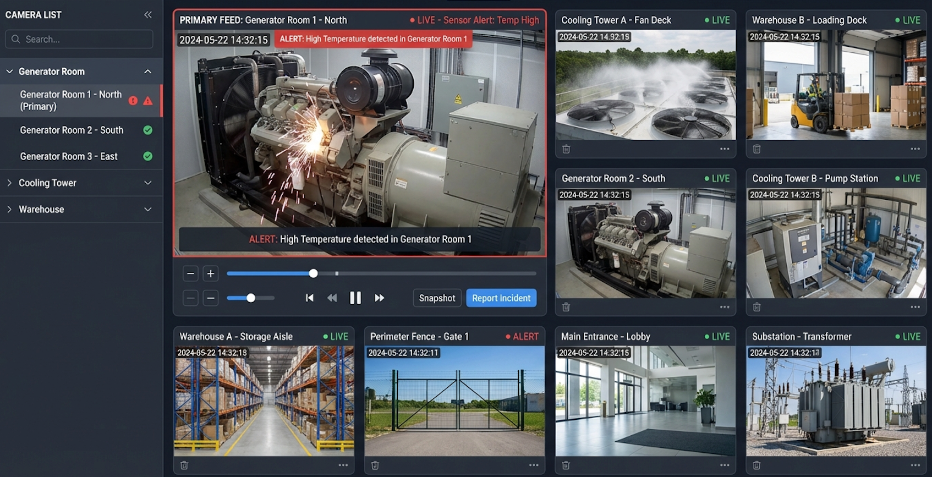Click the timeline minus button

(190, 273)
